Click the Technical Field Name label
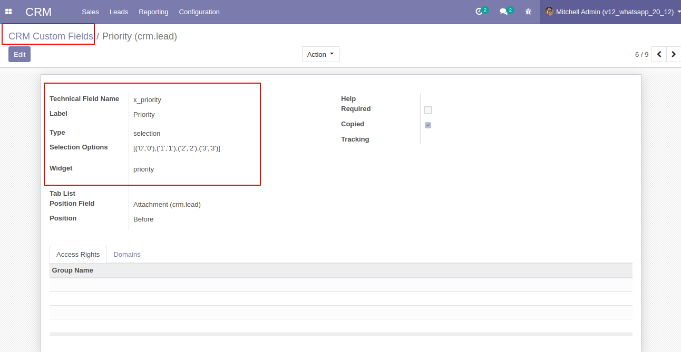Viewport: 681px width, 352px height. click(x=84, y=98)
